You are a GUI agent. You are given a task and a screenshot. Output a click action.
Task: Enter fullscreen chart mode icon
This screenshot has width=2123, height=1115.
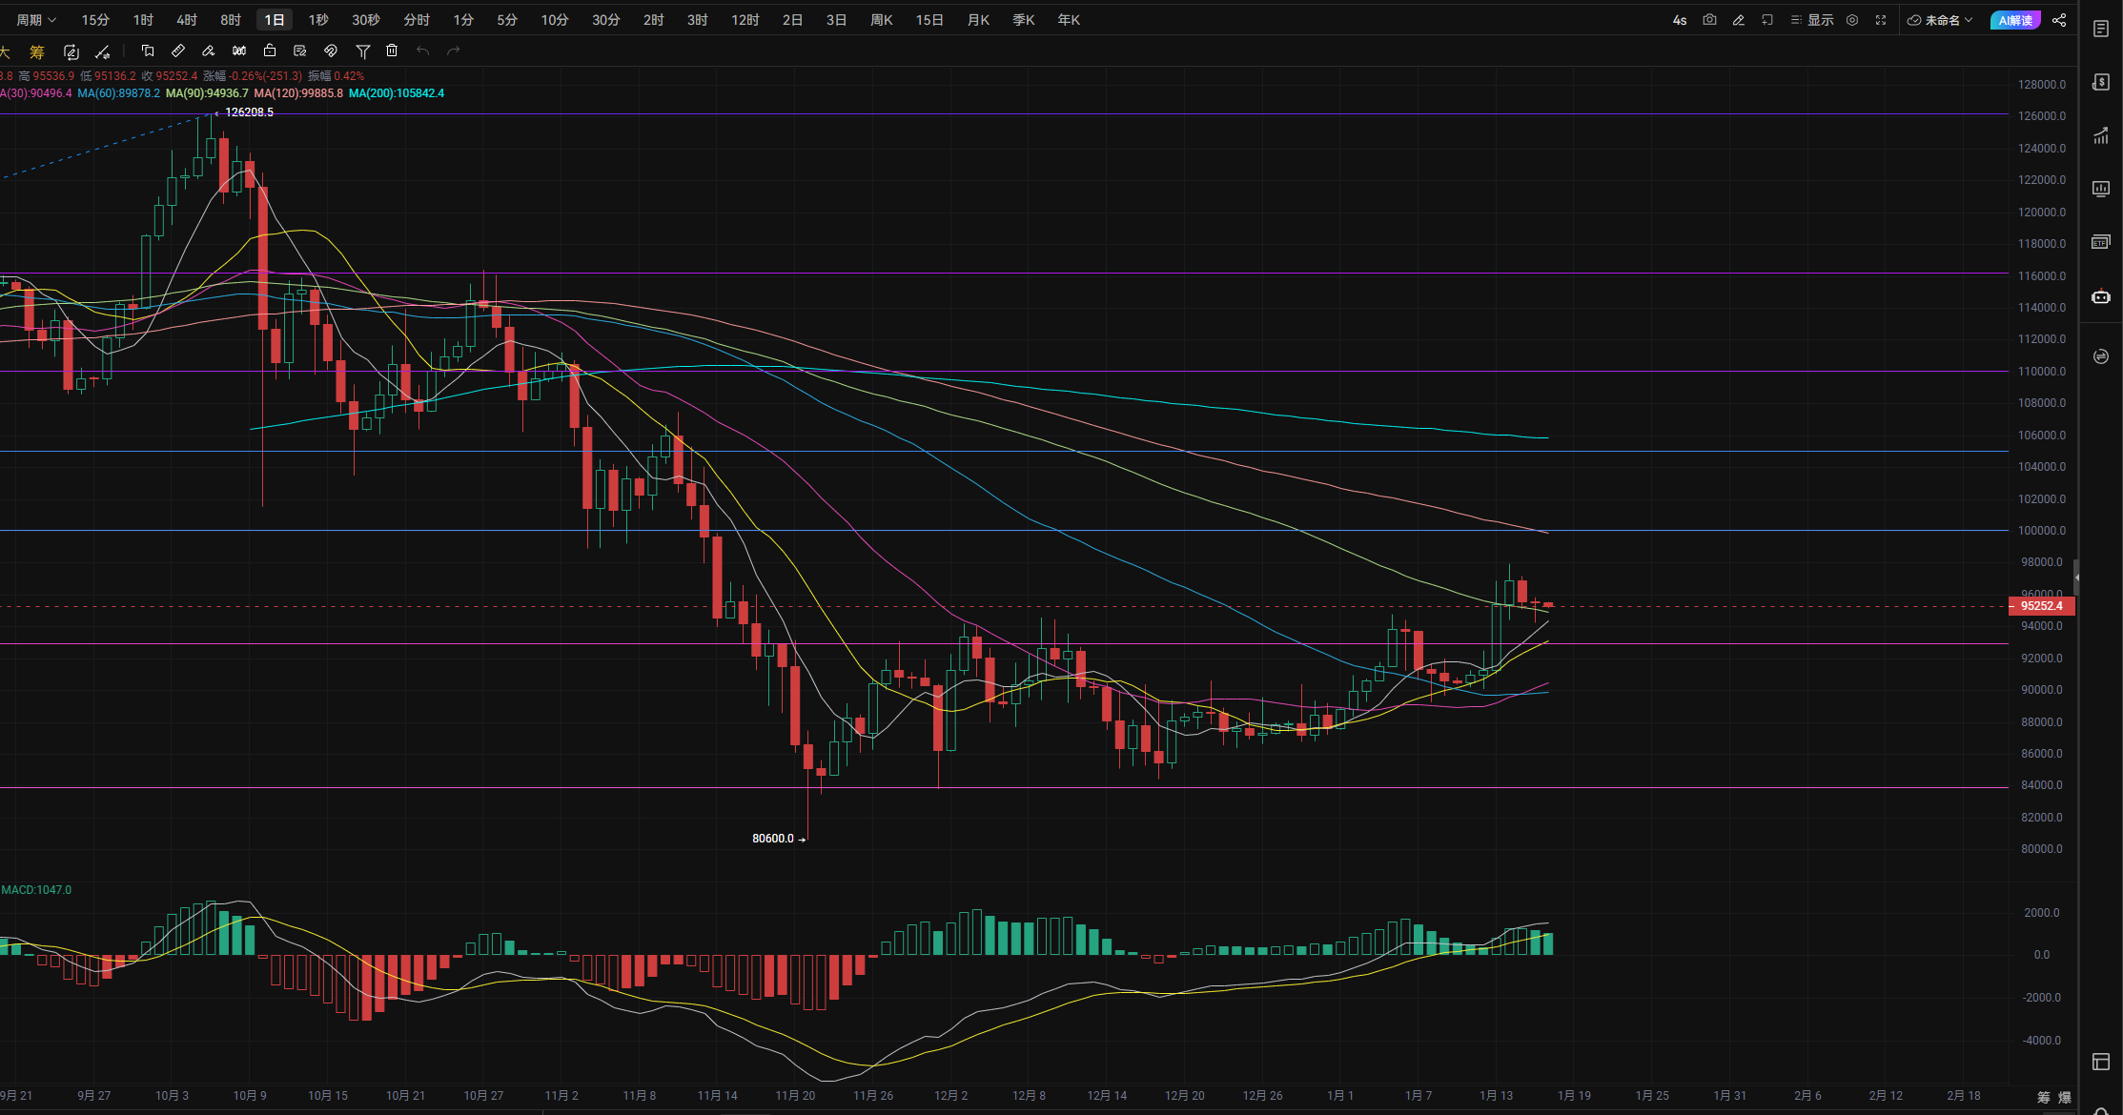pyautogui.click(x=1881, y=20)
